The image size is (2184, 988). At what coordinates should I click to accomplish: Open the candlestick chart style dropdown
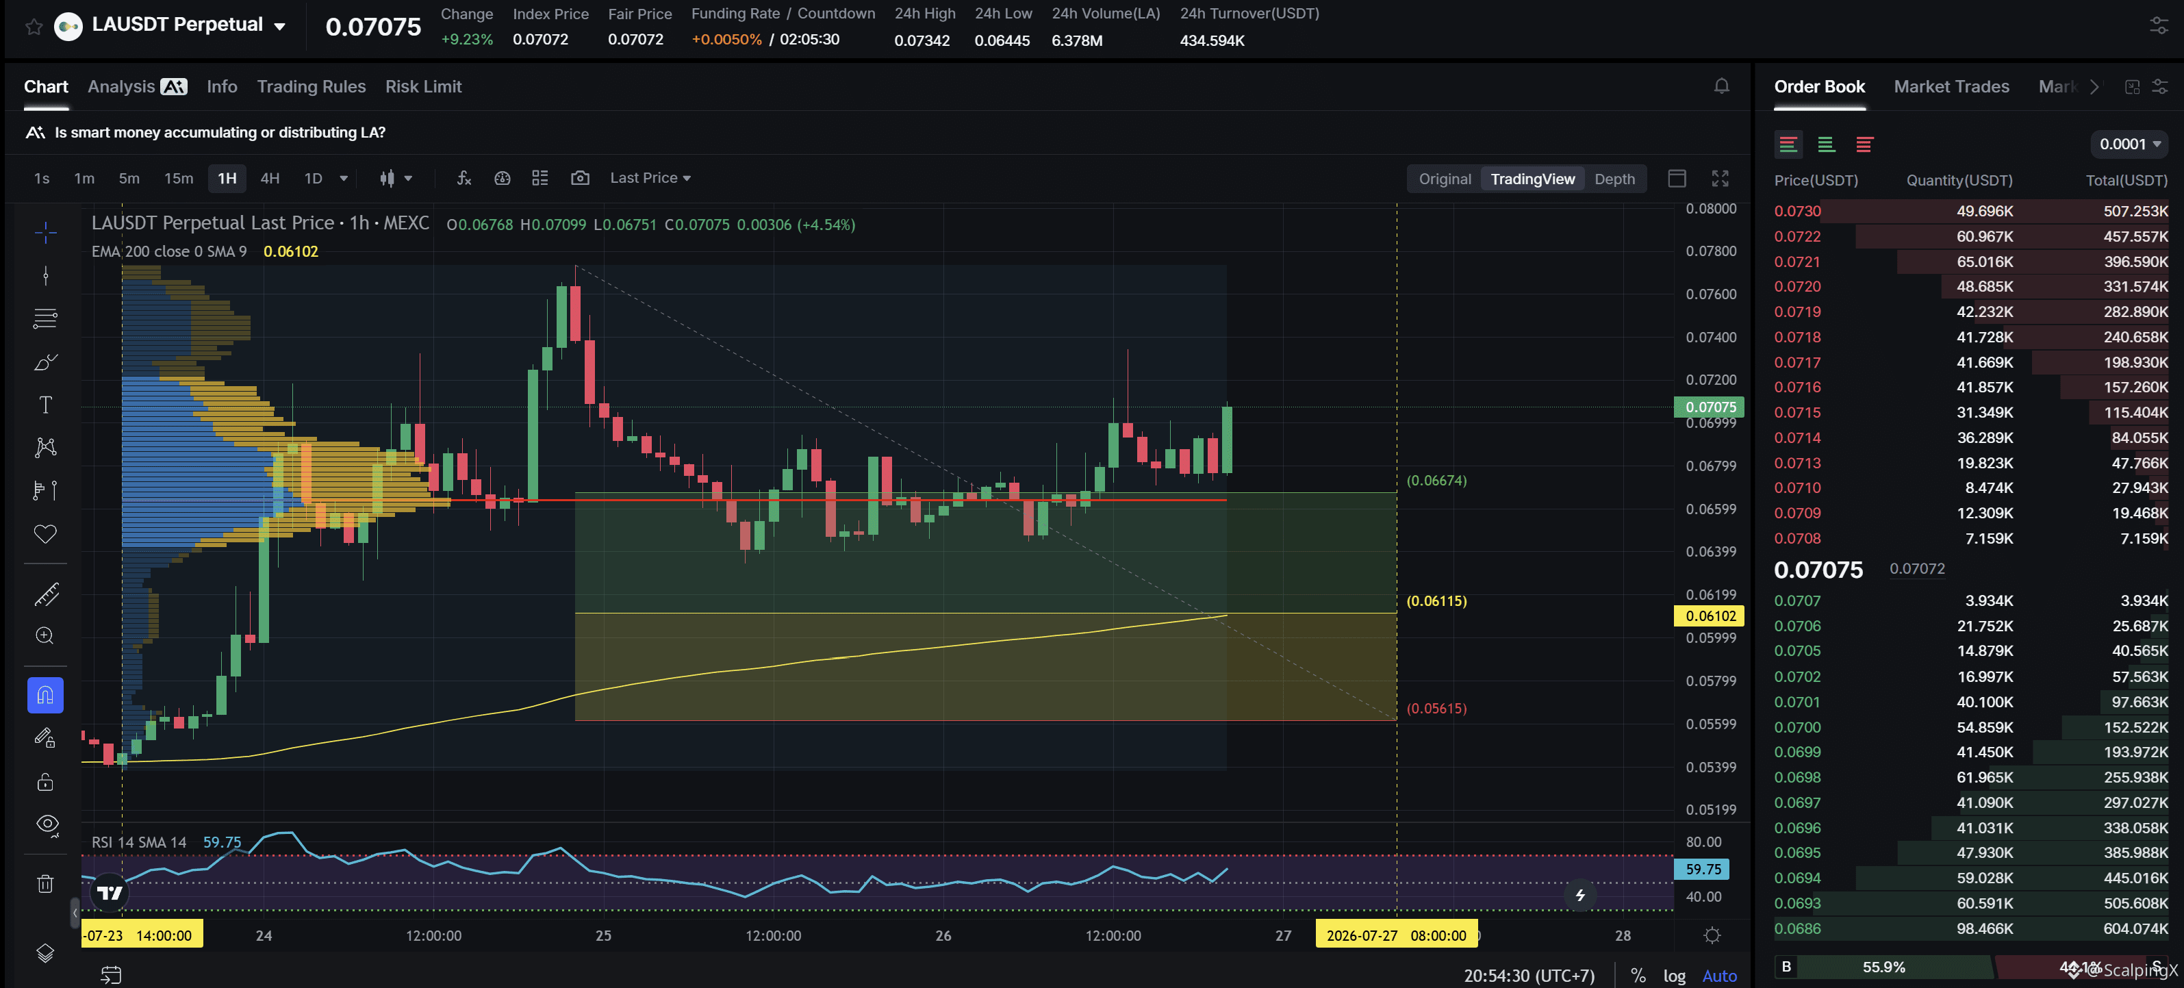[x=395, y=178]
